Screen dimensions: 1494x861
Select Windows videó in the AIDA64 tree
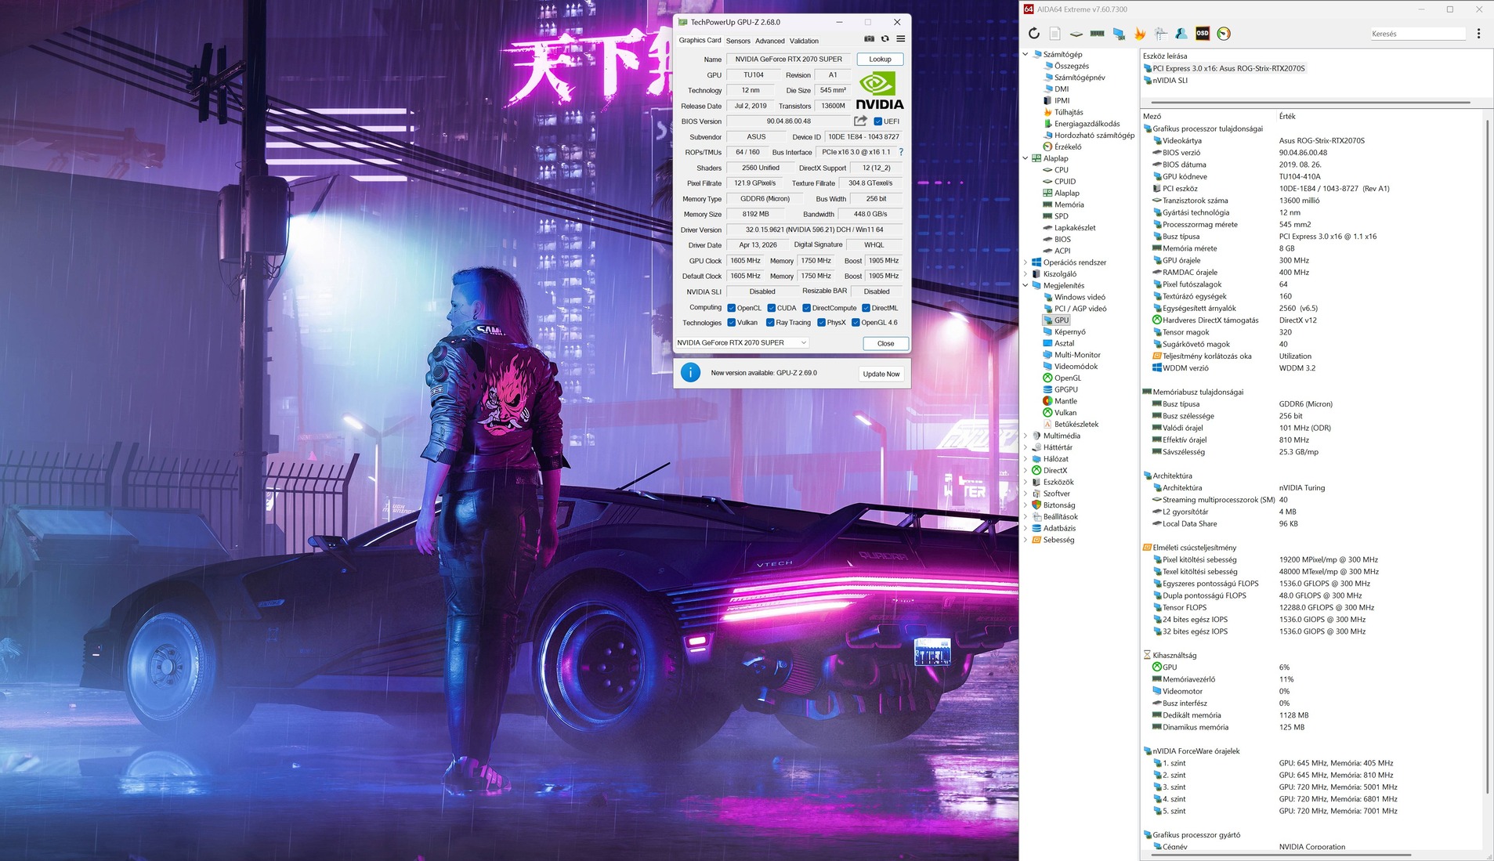(x=1074, y=297)
